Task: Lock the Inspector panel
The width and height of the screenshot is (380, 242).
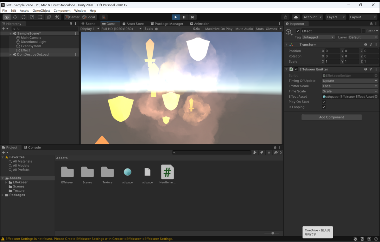Action: (x=371, y=24)
